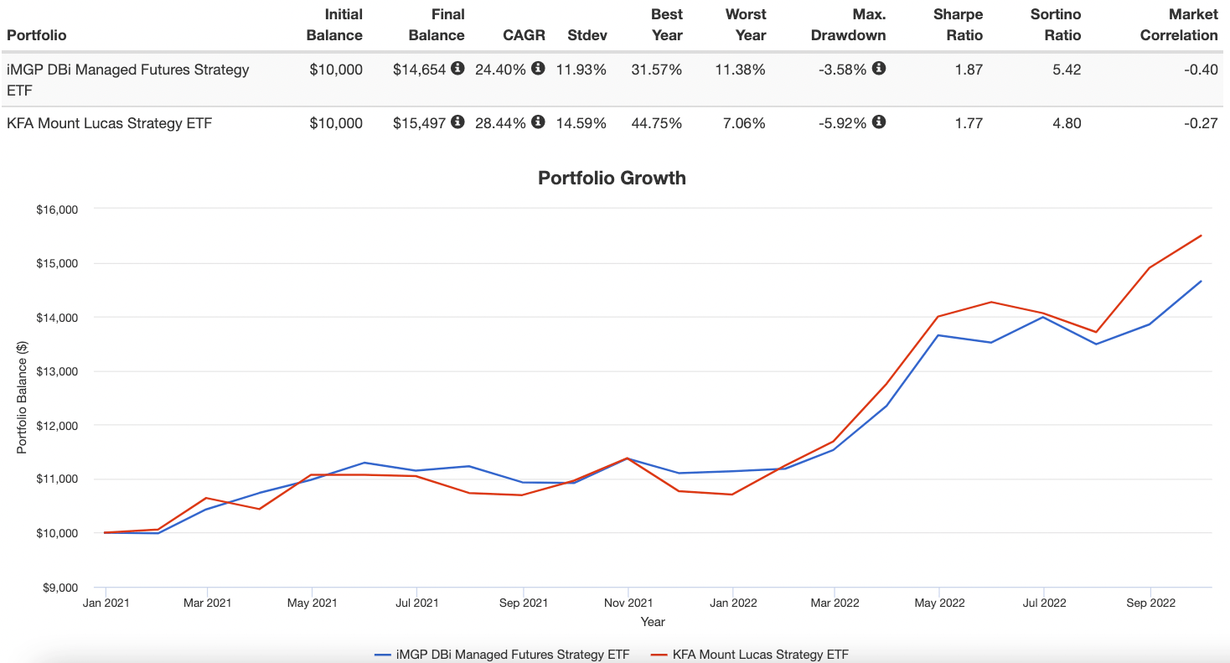The image size is (1230, 663).
Task: Click info icon next to $14,654 final balance
Action: (457, 69)
